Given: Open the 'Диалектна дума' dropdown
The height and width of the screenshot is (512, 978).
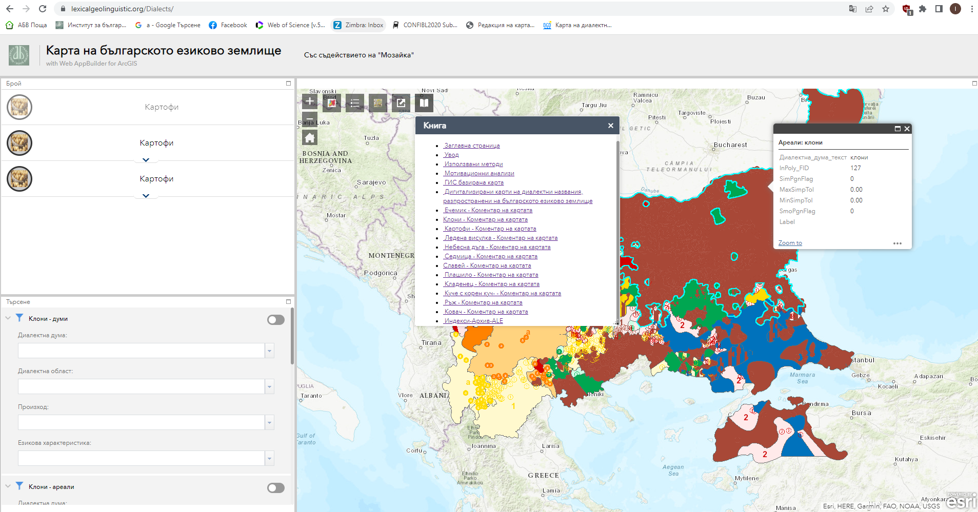Looking at the screenshot, I should (x=269, y=351).
